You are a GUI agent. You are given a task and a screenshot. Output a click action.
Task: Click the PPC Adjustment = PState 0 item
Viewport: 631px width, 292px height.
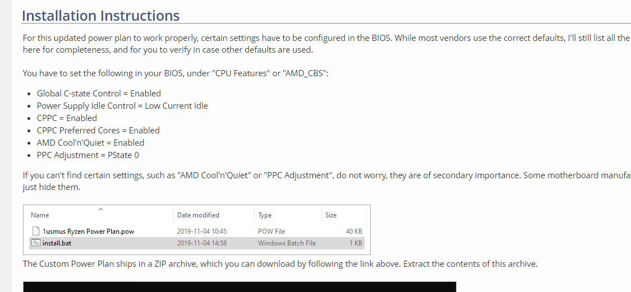pyautogui.click(x=87, y=155)
